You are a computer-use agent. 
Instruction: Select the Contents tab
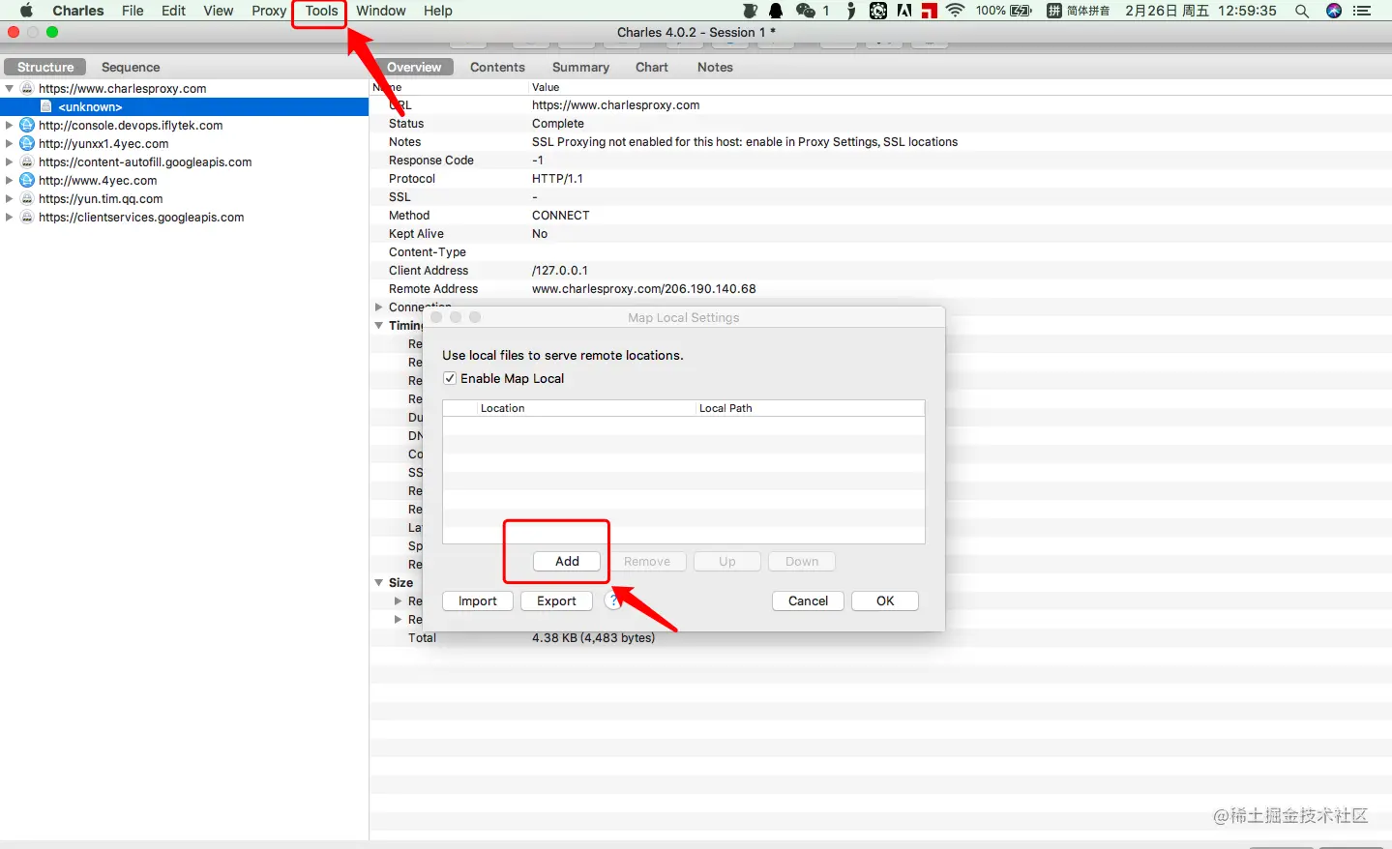pos(497,67)
